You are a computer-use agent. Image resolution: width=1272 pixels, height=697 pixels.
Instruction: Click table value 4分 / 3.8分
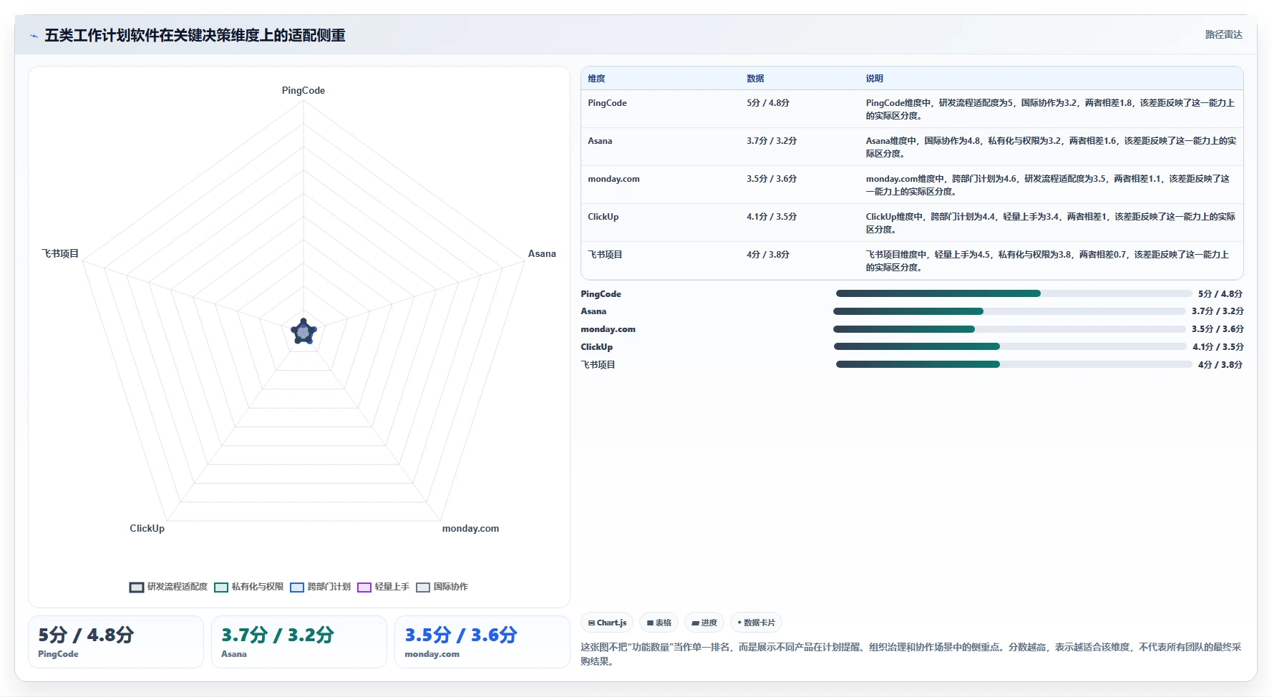(768, 255)
